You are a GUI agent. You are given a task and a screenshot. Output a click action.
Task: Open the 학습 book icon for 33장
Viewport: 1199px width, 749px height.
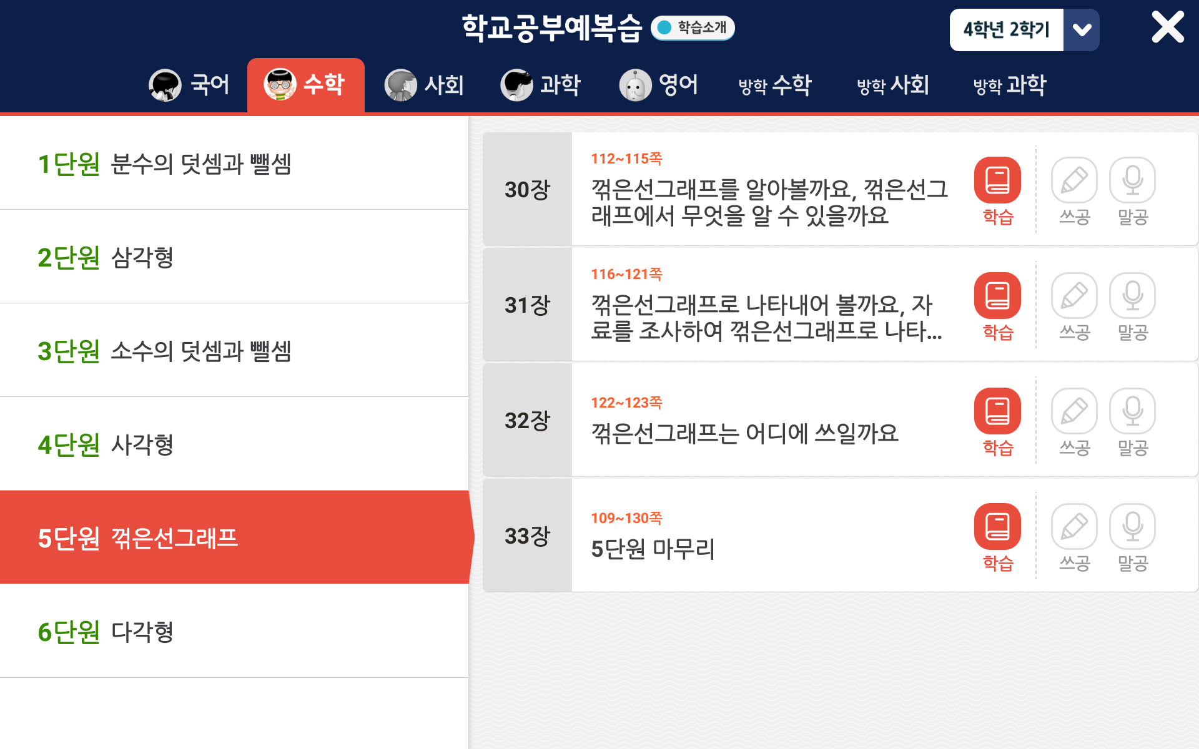(x=997, y=527)
